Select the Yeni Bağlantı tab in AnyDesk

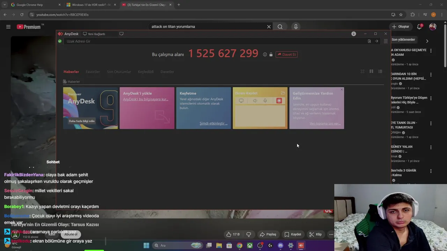pos(94,34)
